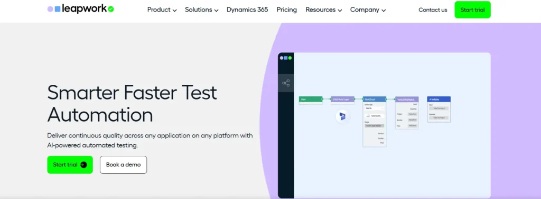541x199 pixels.
Task: Click the Contact us link
Action: [x=433, y=10]
